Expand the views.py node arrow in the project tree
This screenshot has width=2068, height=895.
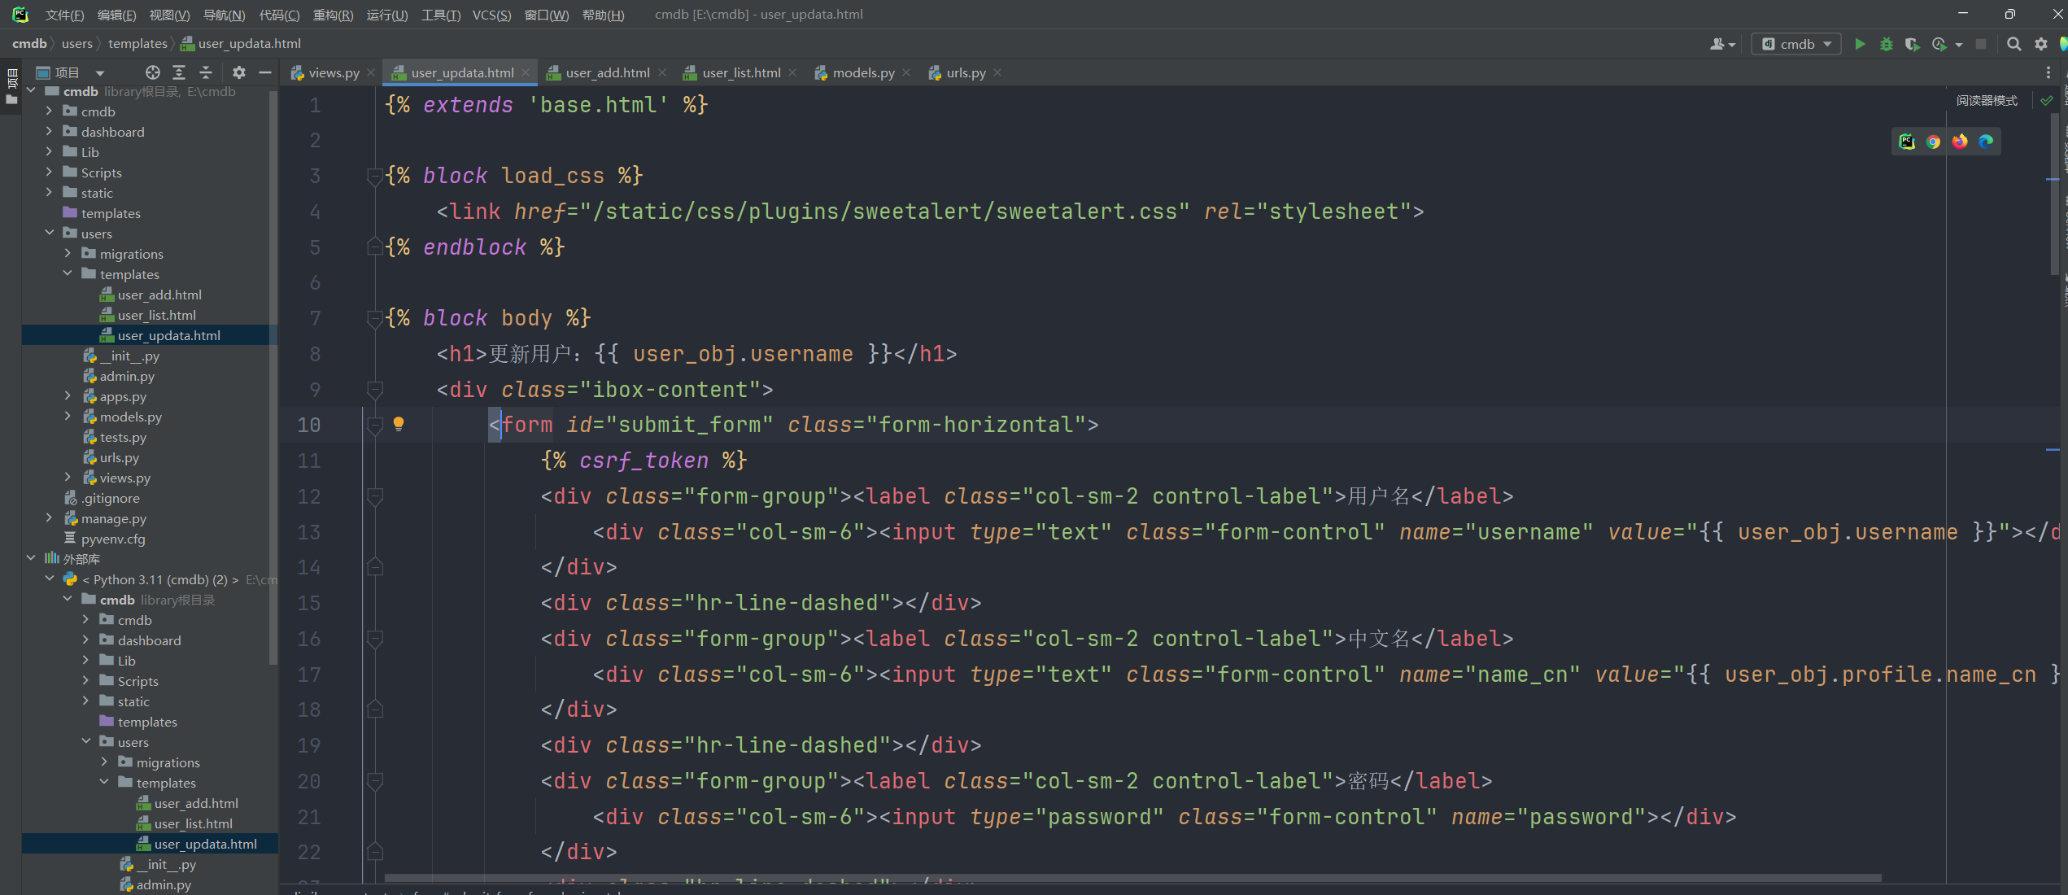tap(68, 478)
